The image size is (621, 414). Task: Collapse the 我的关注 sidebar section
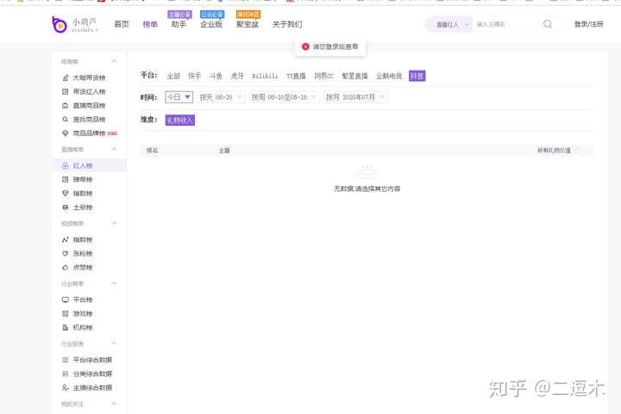point(114,404)
